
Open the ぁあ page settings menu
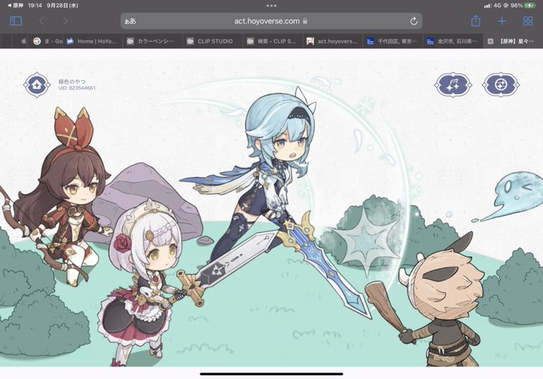tap(130, 21)
